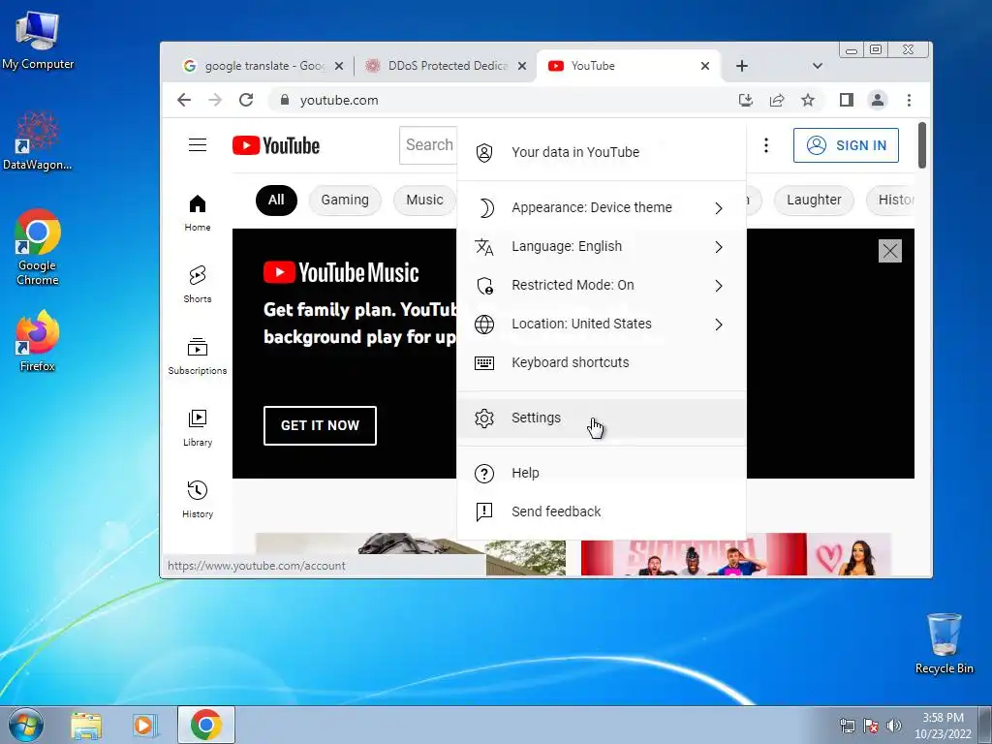Open Settings from the menu
Viewport: 992px width, 744px height.
pyautogui.click(x=601, y=418)
